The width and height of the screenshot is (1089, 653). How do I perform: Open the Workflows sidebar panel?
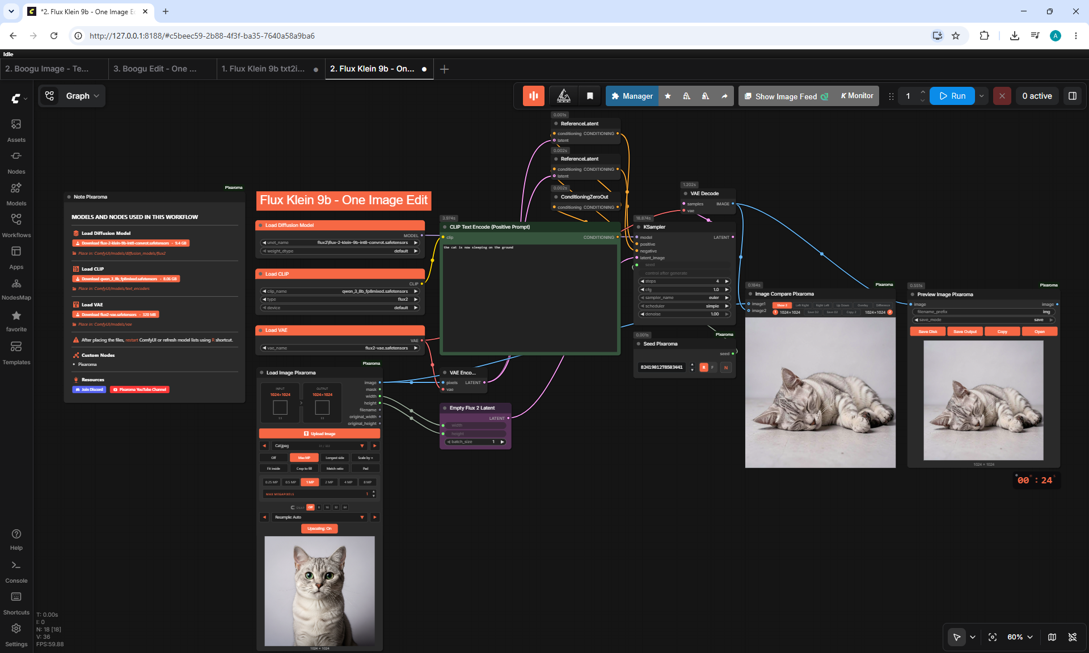[16, 226]
